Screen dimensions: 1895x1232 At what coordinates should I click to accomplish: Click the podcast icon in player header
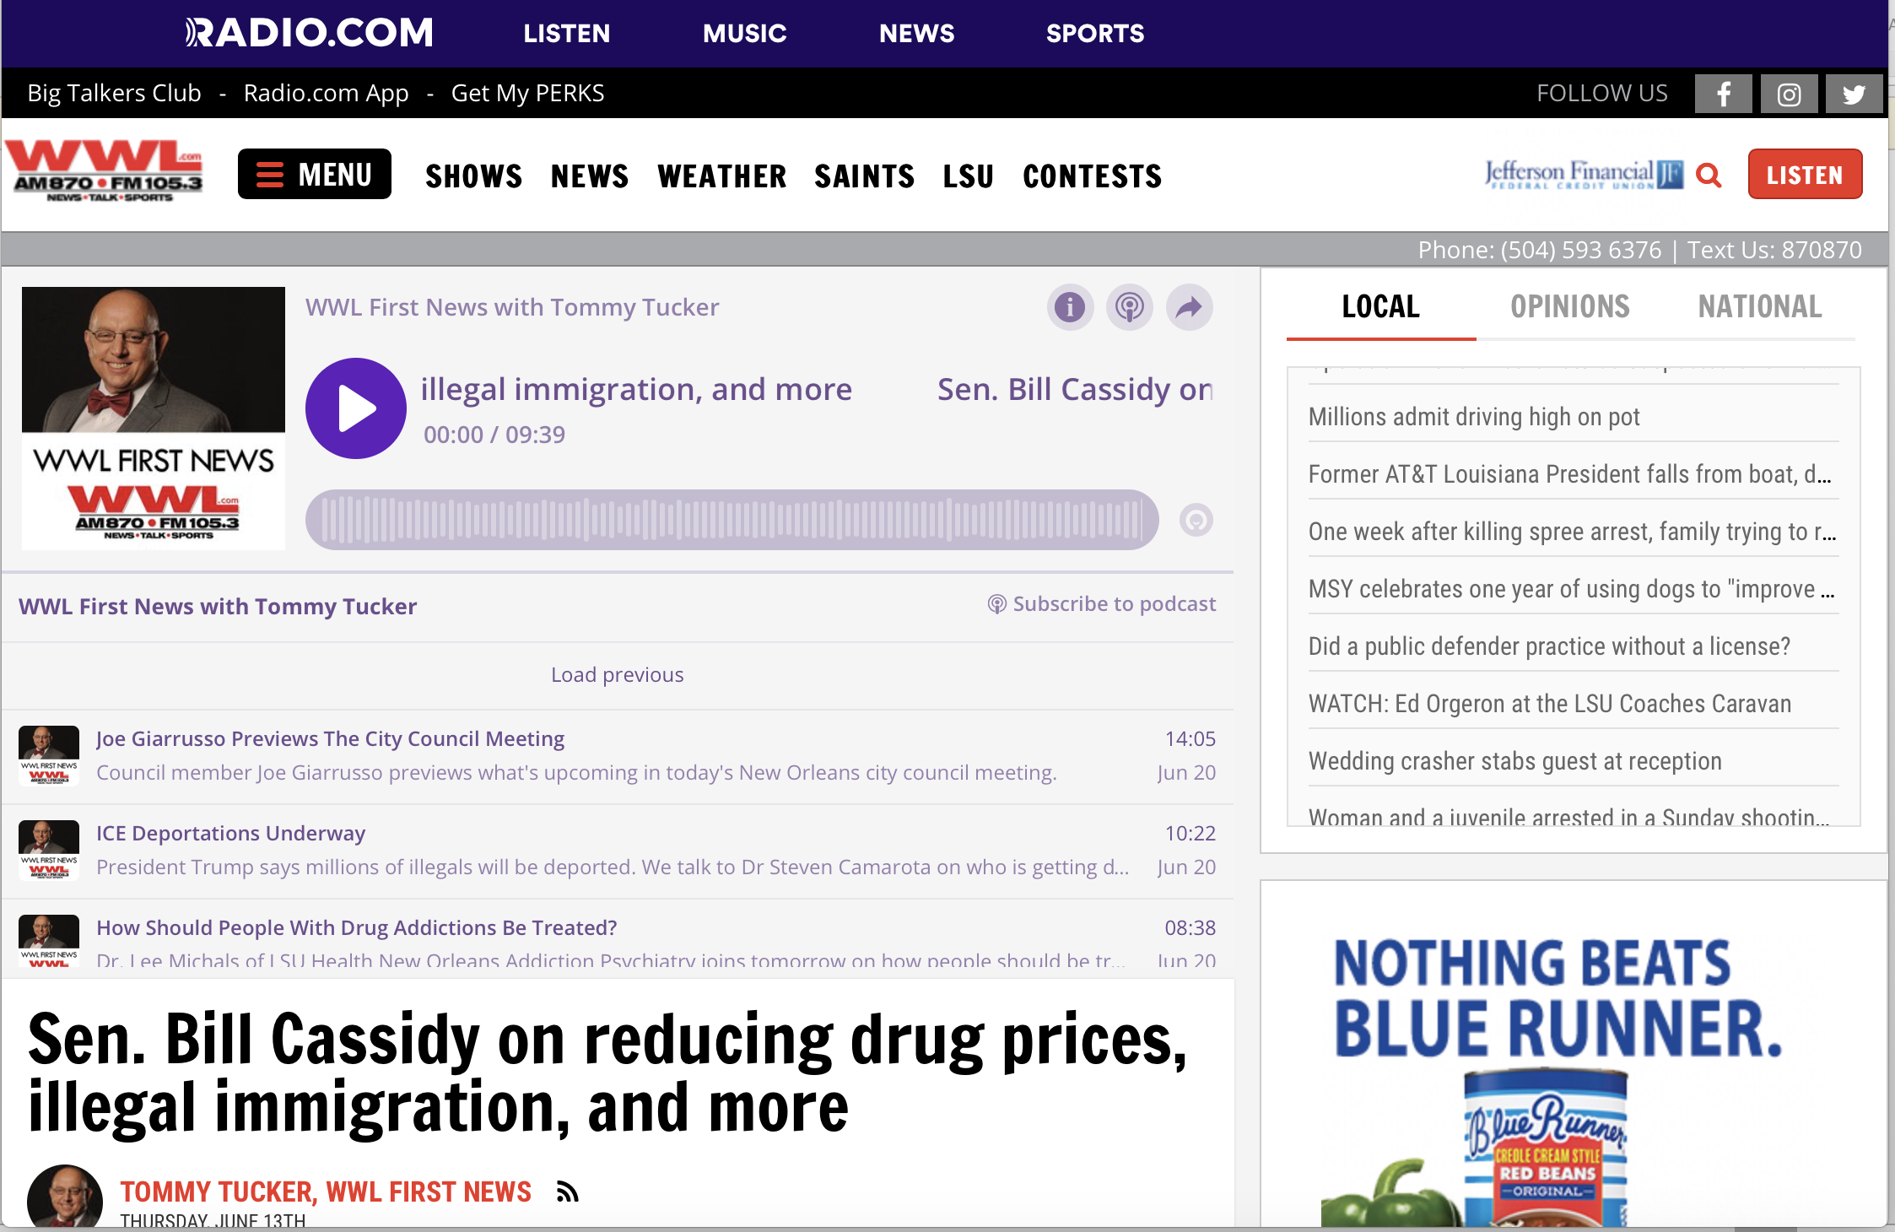1130,307
